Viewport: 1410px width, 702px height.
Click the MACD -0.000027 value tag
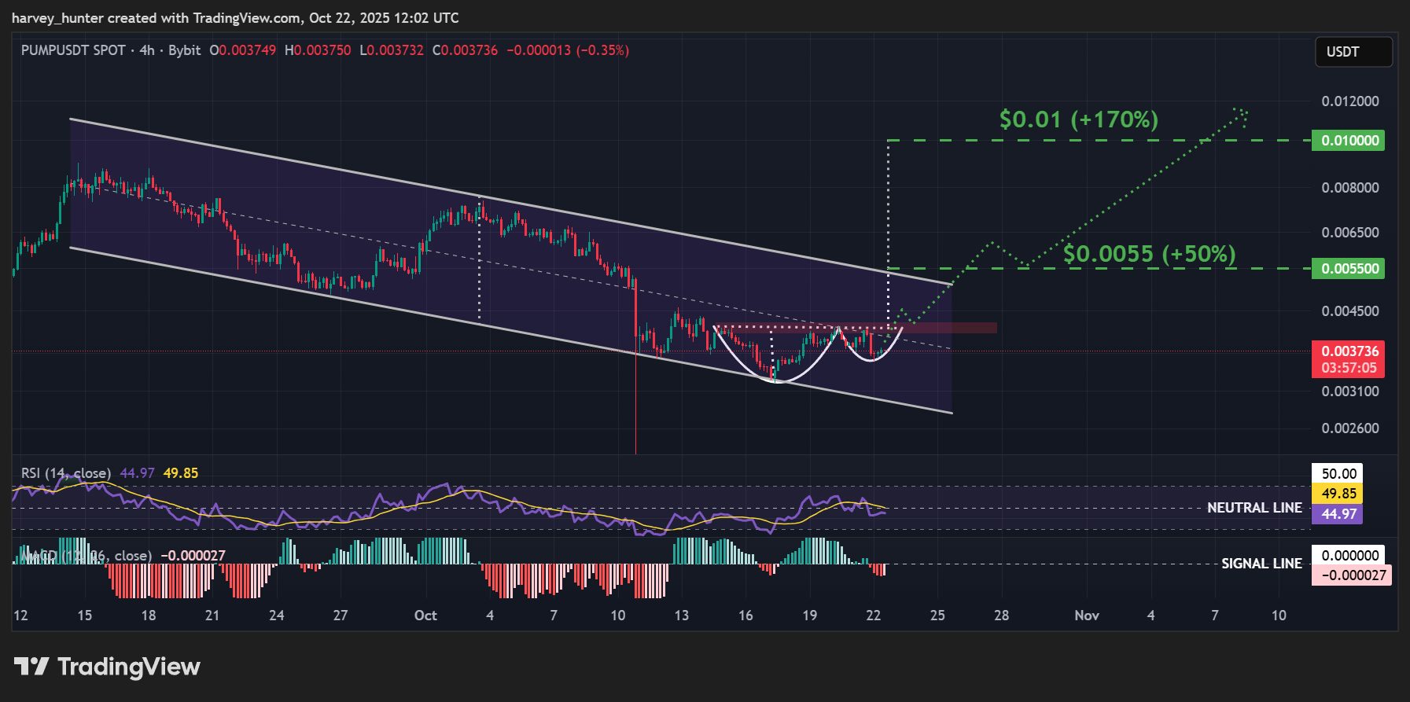pyautogui.click(x=1350, y=575)
